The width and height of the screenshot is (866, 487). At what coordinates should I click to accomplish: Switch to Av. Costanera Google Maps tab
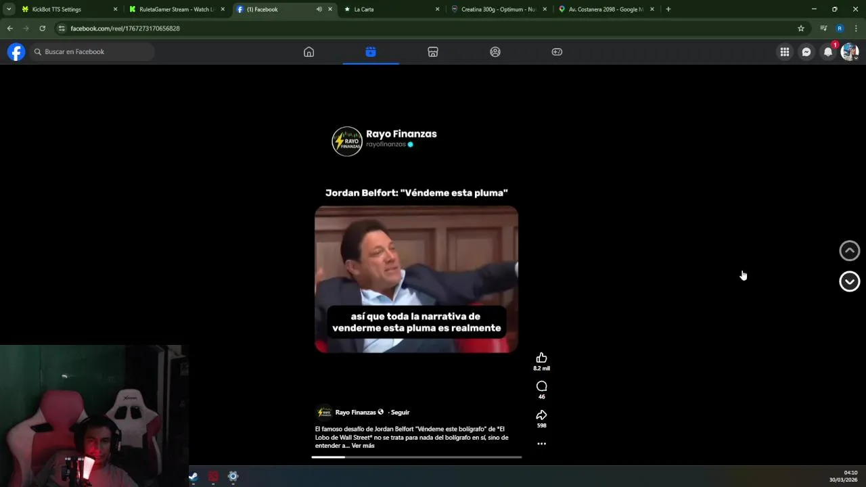pos(606,9)
